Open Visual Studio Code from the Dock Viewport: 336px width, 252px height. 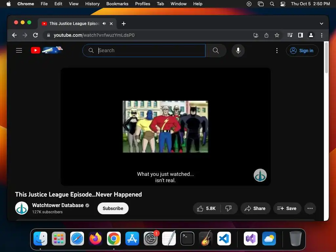(x=224, y=238)
